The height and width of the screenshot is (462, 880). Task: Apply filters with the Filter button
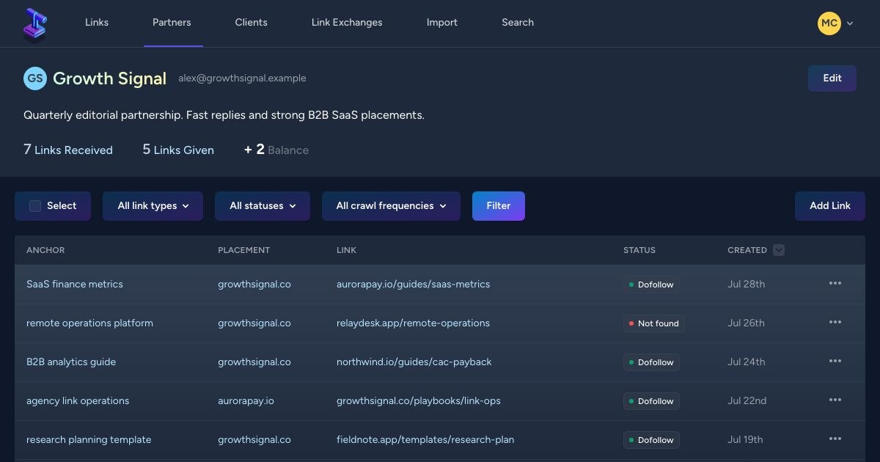pos(499,206)
